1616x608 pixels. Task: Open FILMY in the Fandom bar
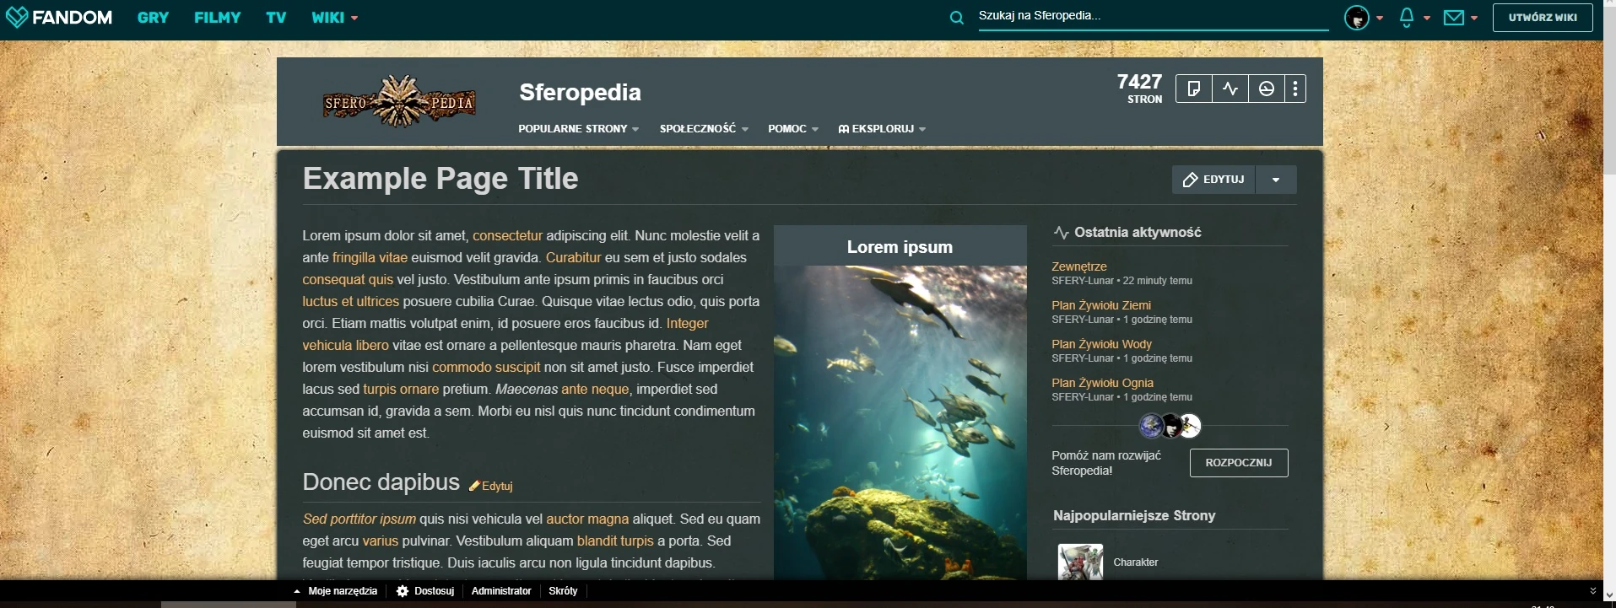(218, 18)
